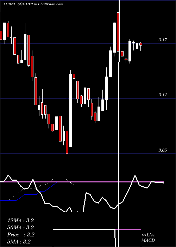
Task: Click the 3.05 price level label
Action: click(x=163, y=150)
